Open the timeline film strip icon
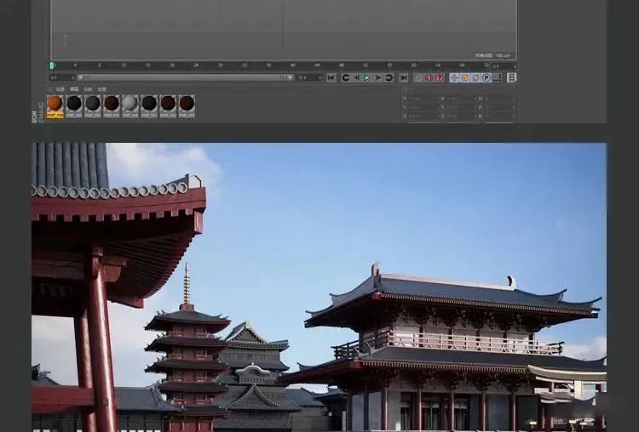 tap(512, 77)
